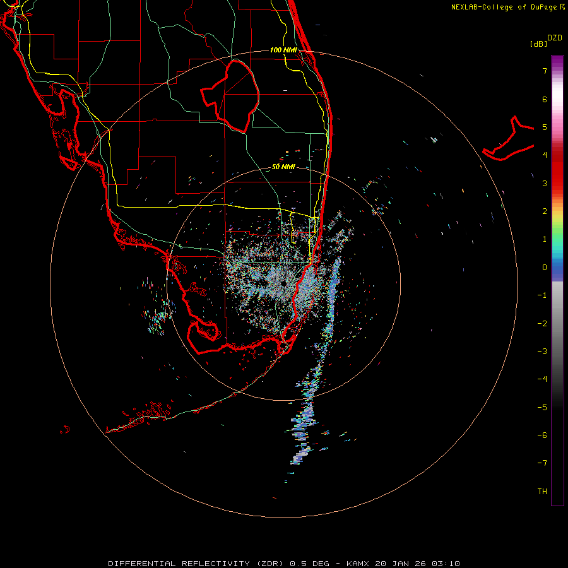Viewport: 568px width, 568px height.
Task: Select the Differential Reflectivity KAMX caption text
Action: click(x=284, y=564)
